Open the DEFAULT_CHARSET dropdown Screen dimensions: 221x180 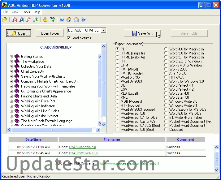[104, 30]
